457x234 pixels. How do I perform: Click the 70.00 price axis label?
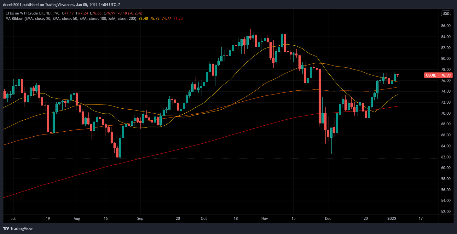coord(445,113)
